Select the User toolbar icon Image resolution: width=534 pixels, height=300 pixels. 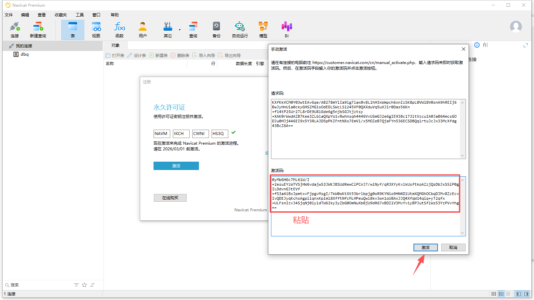tap(143, 30)
